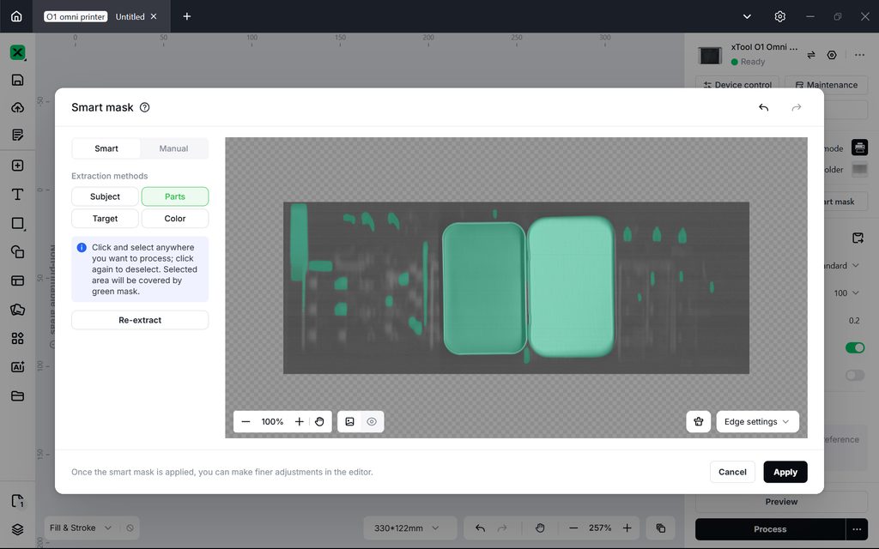879x549 pixels.
Task: Select the rectangle shape tool in sidebar
Action: point(17,224)
